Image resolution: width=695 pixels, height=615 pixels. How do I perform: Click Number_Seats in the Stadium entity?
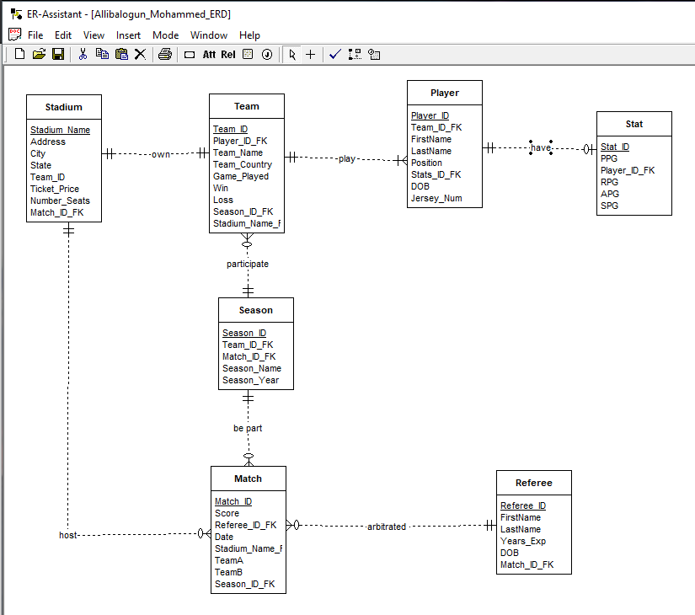[60, 201]
